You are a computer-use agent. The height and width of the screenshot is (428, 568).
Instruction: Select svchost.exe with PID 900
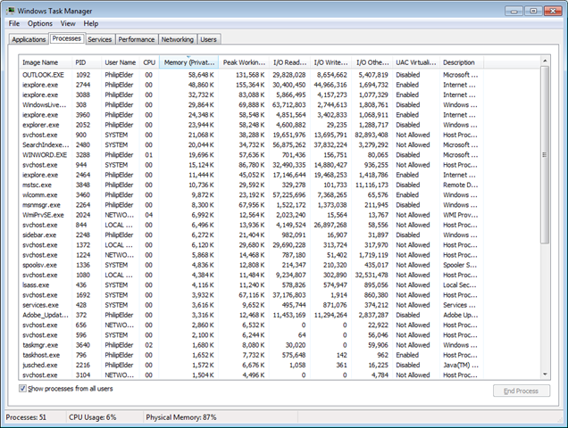pyautogui.click(x=250, y=135)
